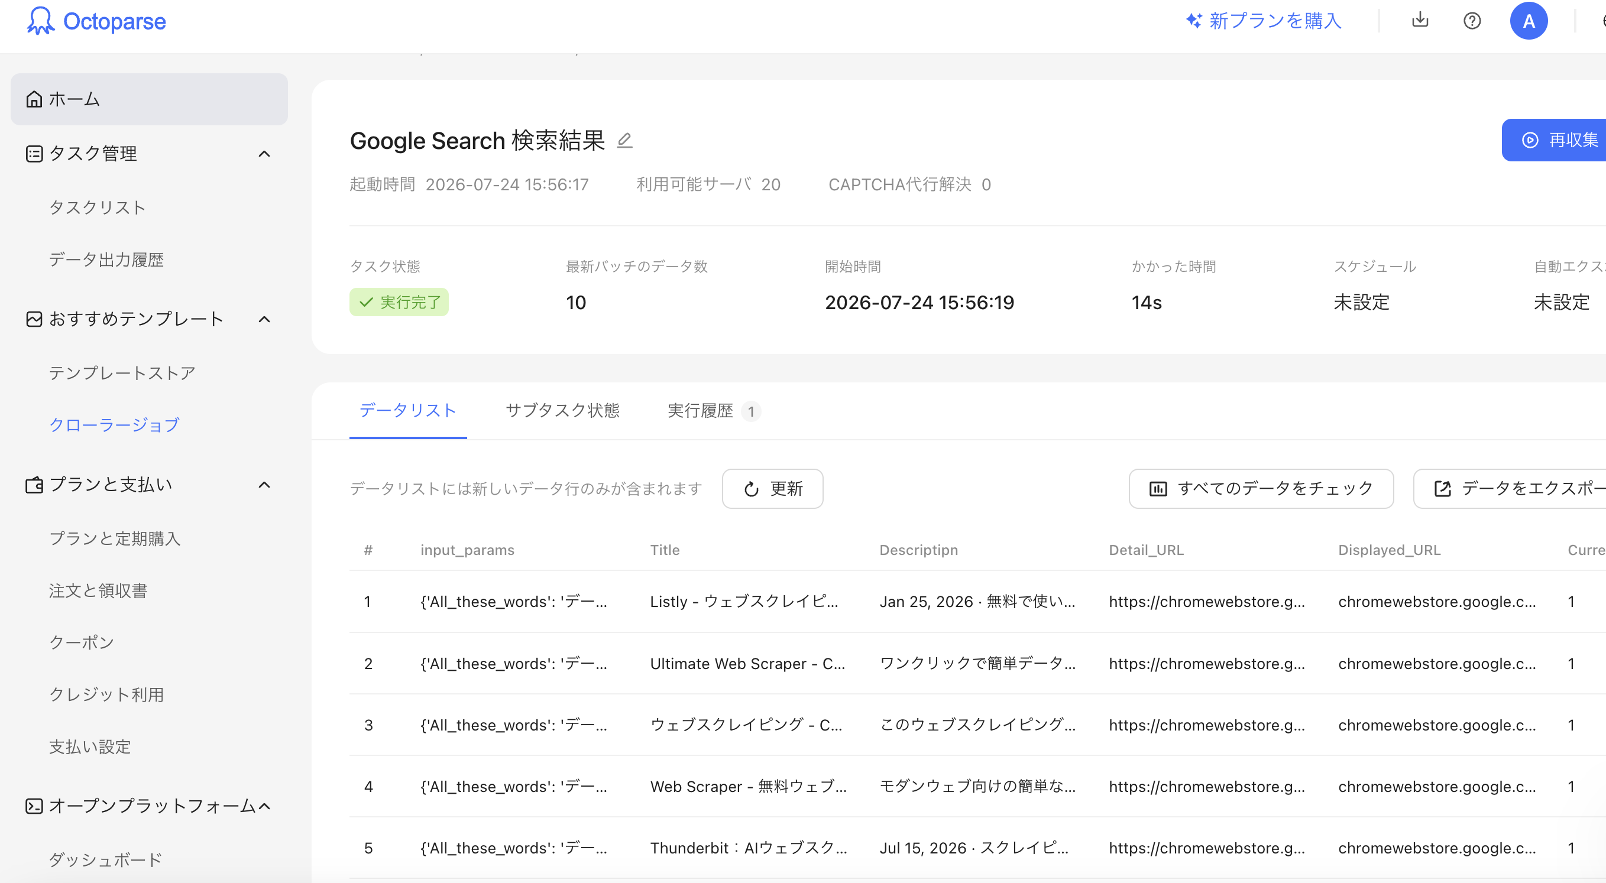The height and width of the screenshot is (883, 1606).
Task: Switch to the データリスト tab
Action: pyautogui.click(x=408, y=411)
